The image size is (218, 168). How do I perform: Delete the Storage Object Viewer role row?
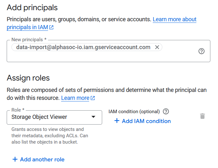202,116
